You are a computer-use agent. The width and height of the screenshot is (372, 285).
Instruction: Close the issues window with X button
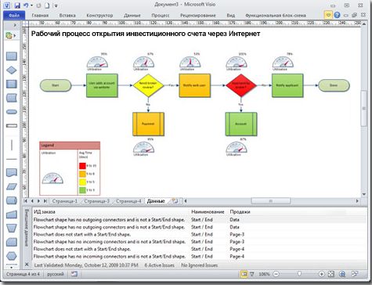click(x=27, y=265)
